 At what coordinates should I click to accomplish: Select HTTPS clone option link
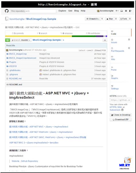coord(113,107)
